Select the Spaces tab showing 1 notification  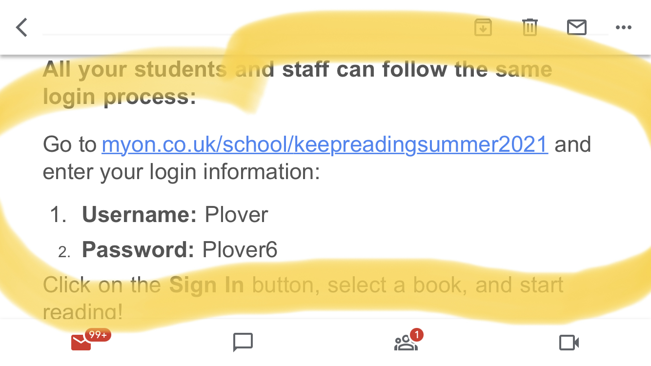[x=405, y=342]
